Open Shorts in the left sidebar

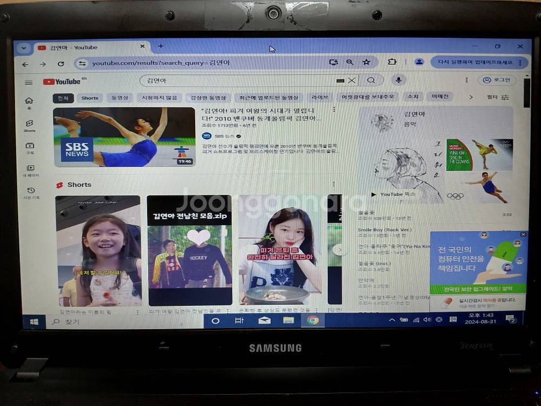tap(29, 126)
